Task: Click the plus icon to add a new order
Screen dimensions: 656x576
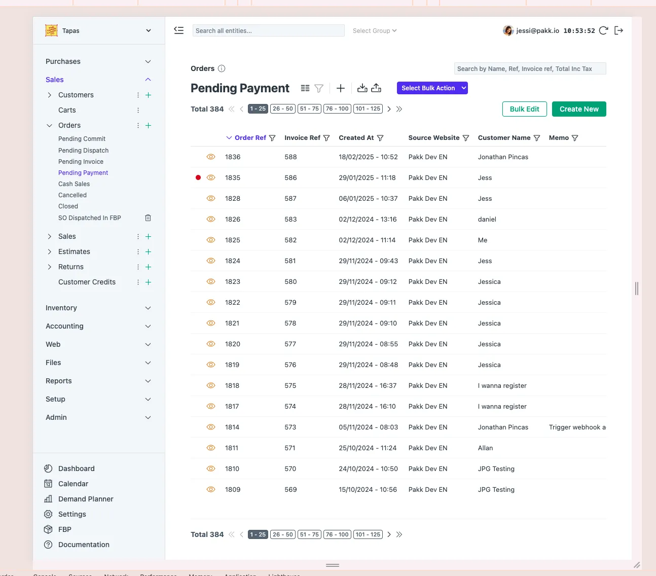Action: [340, 88]
